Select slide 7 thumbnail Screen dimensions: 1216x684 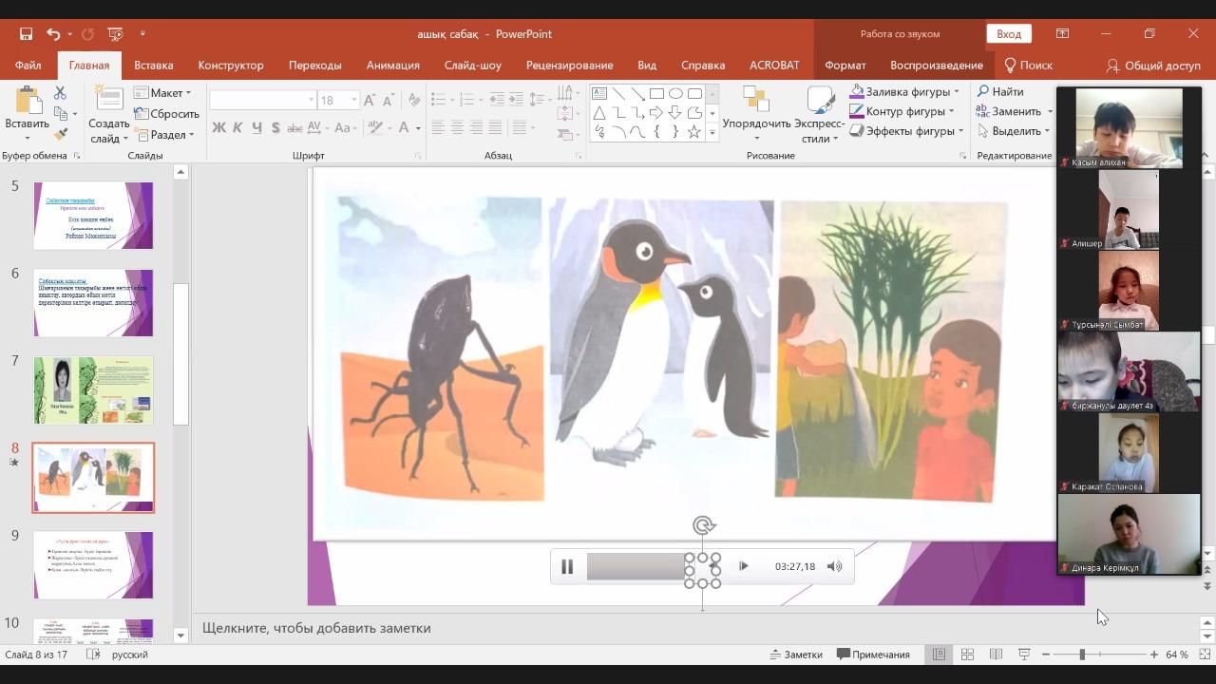click(93, 390)
